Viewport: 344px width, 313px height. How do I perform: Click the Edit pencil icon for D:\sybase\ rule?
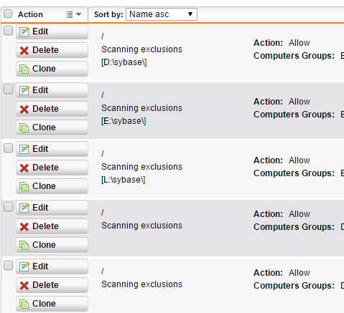click(24, 32)
